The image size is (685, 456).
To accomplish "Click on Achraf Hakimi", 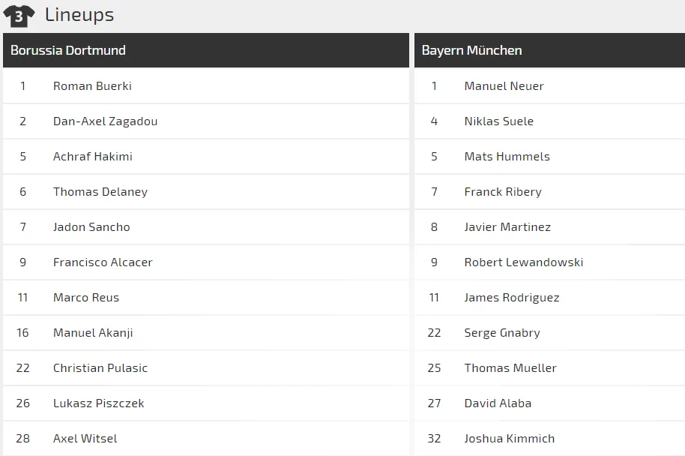I will 92,157.
